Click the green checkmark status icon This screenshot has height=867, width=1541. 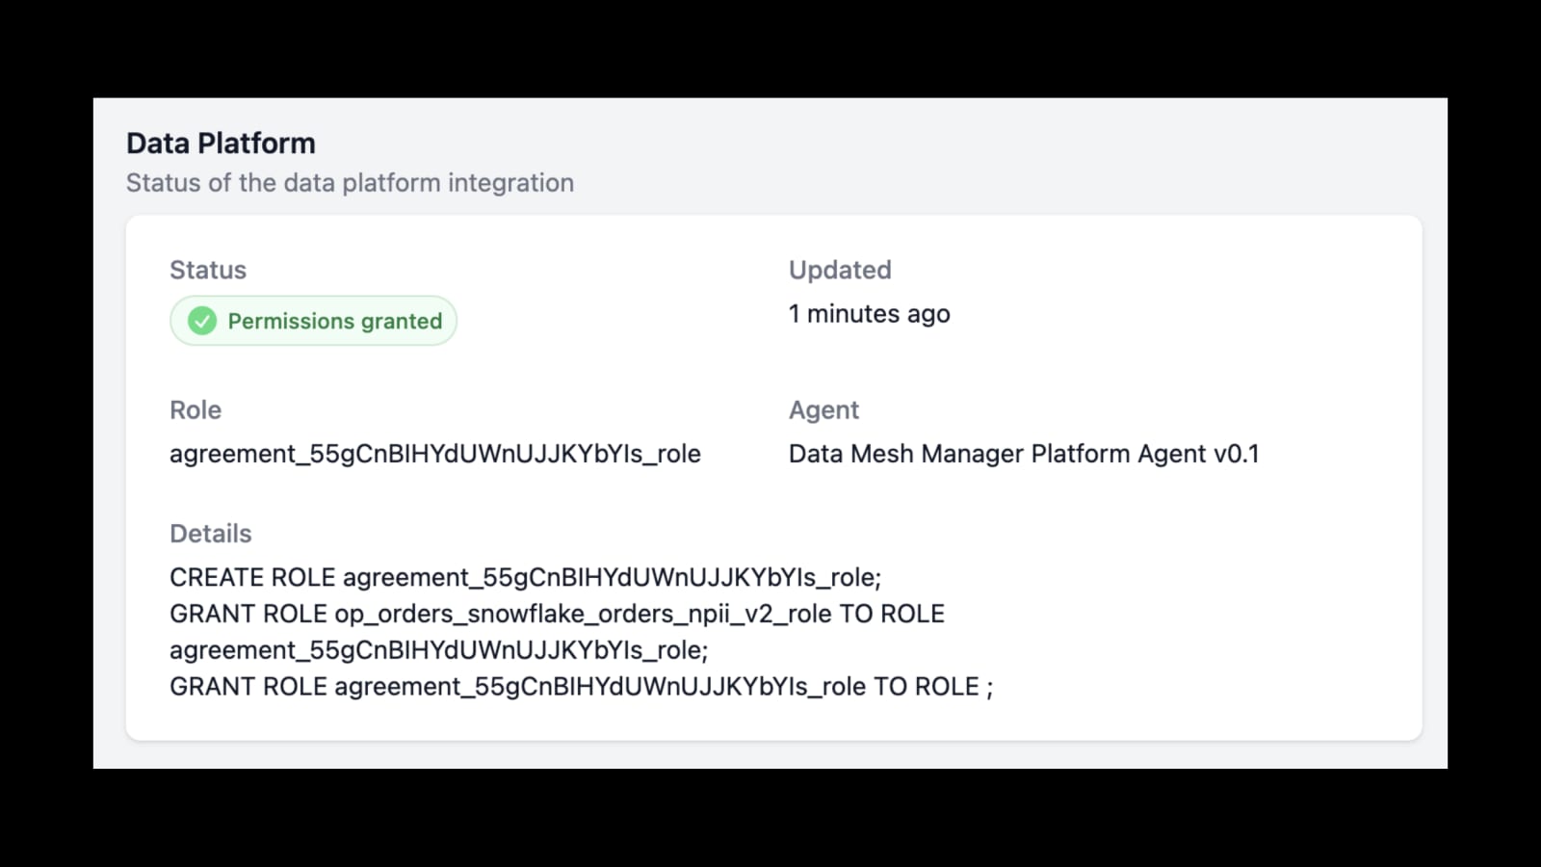coord(202,321)
